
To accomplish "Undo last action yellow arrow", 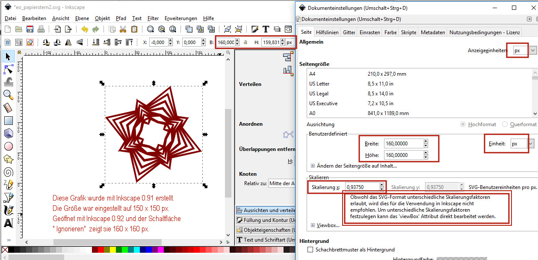I will click(x=85, y=29).
